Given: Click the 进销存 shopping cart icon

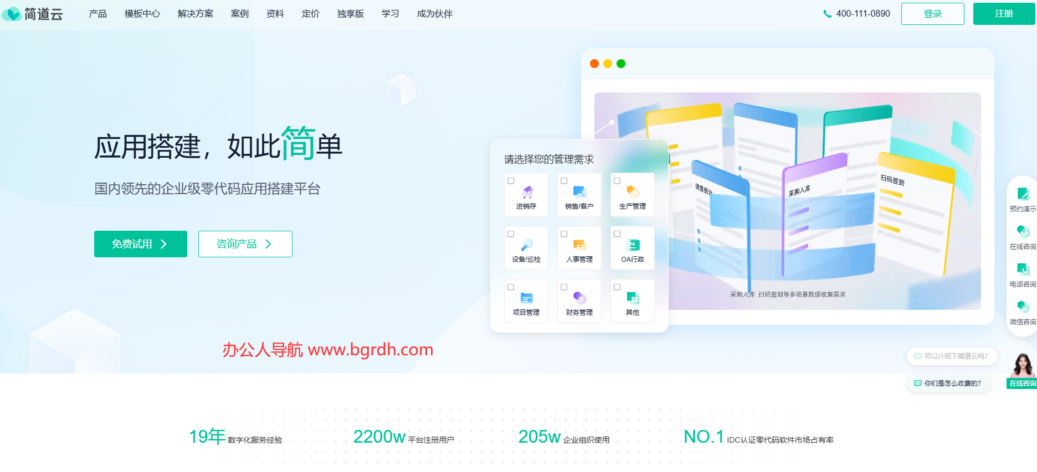Looking at the screenshot, I should pyautogui.click(x=527, y=192).
